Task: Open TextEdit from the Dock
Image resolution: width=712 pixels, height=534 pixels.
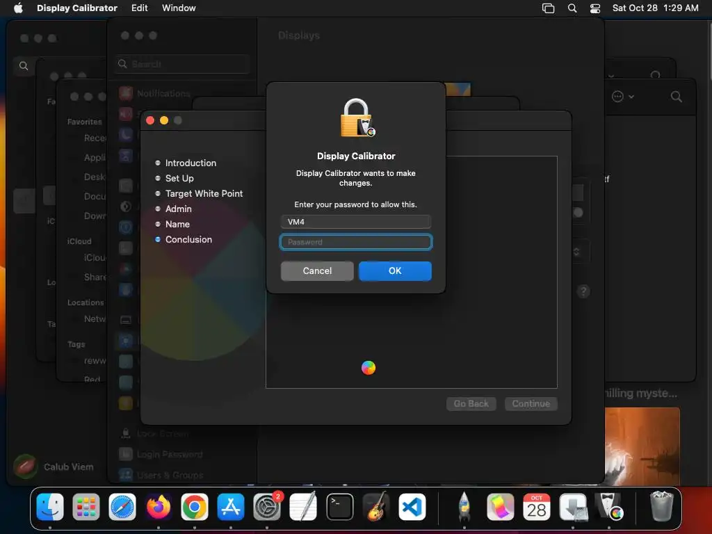Action: 303,506
